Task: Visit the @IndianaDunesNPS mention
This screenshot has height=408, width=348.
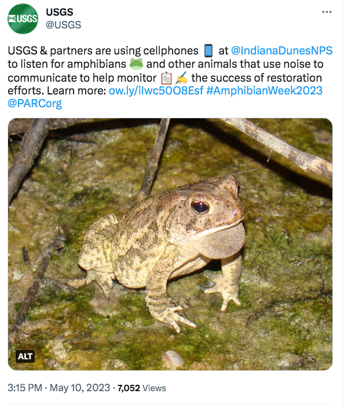Action: tap(281, 50)
